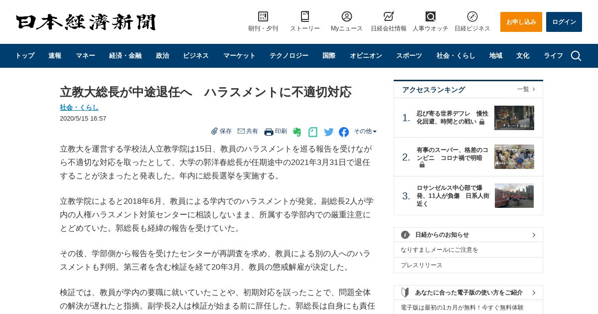Go to スポーツ navigation tab
This screenshot has height=314, width=598.
[x=409, y=56]
